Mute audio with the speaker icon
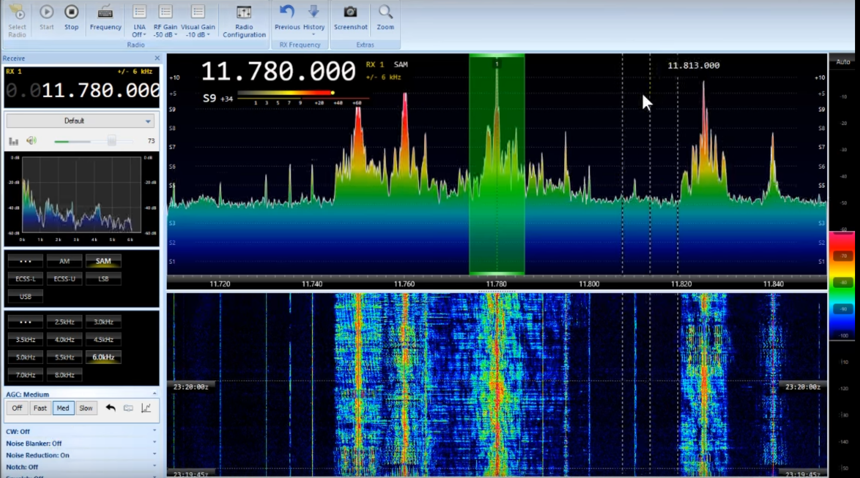This screenshot has width=860, height=478. pos(31,141)
